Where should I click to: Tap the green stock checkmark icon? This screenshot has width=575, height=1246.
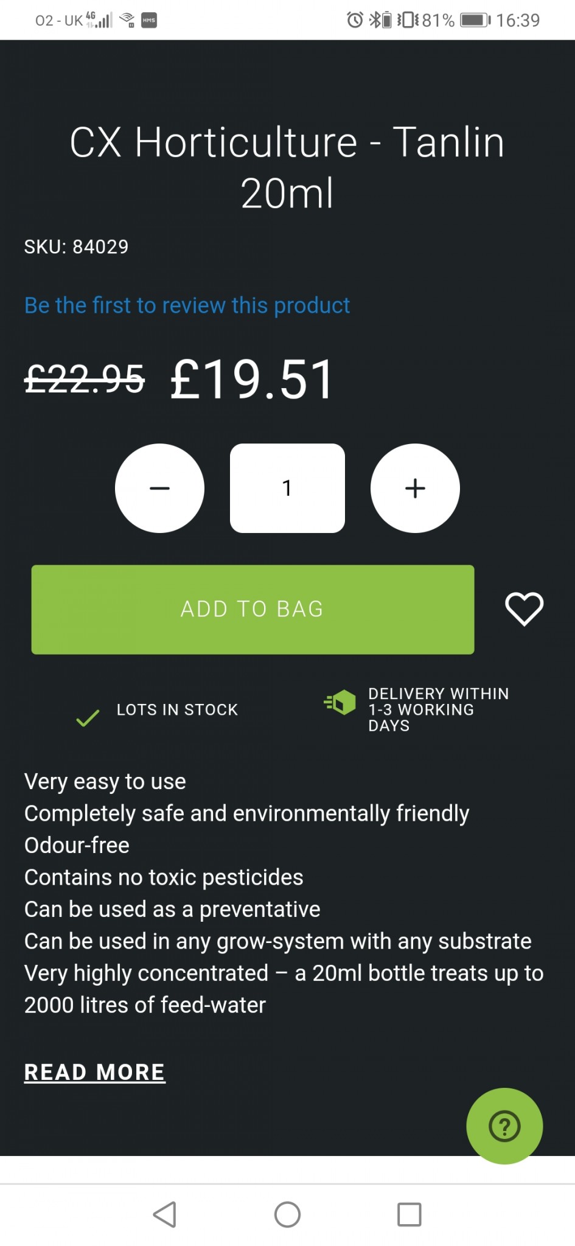[x=88, y=719]
